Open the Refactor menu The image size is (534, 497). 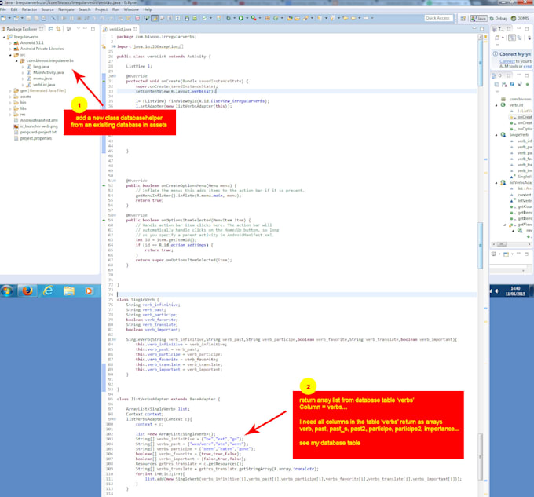coord(29,9)
